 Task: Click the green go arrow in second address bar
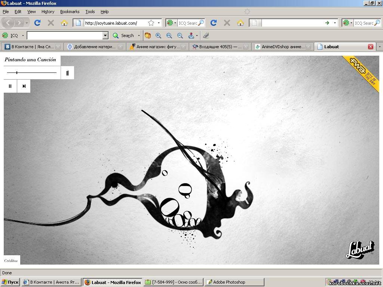coord(327,23)
